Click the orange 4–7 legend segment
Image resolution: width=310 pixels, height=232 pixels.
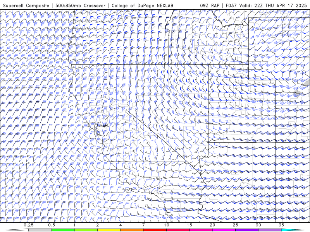pyautogui.click(x=132, y=230)
